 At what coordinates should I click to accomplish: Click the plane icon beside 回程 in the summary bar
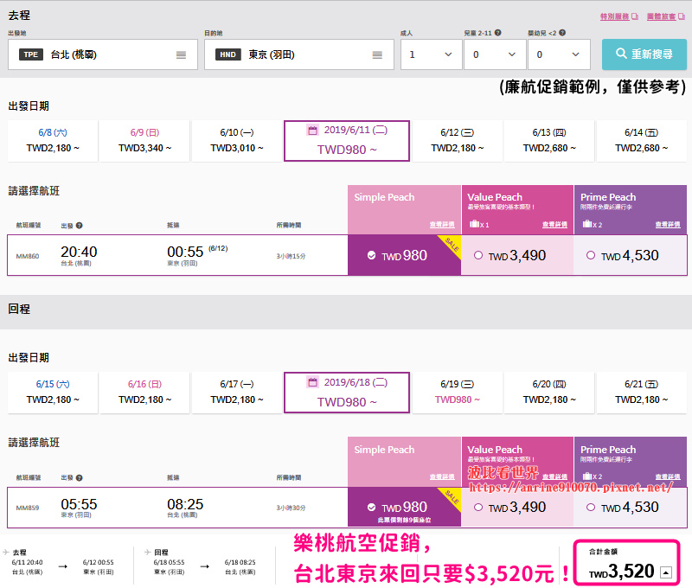pos(148,552)
